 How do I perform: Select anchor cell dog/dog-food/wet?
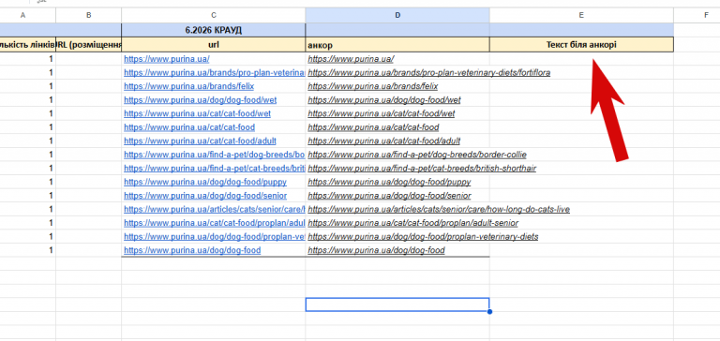point(397,100)
